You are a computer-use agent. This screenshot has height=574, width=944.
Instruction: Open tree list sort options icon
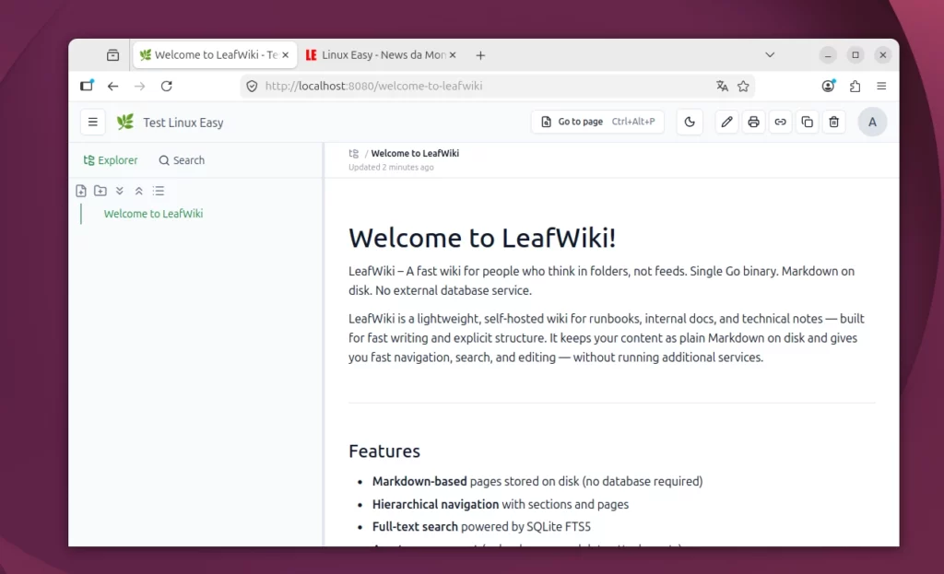click(159, 191)
